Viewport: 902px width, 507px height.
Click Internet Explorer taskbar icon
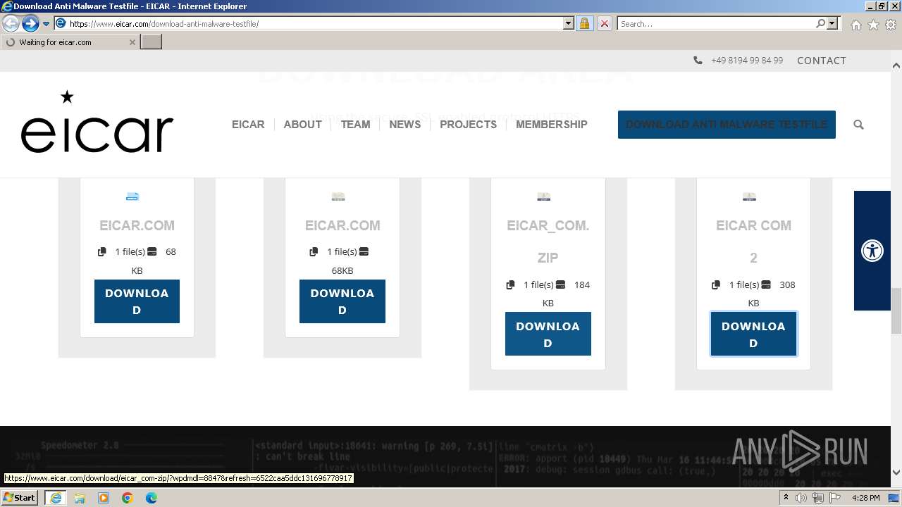click(x=56, y=498)
